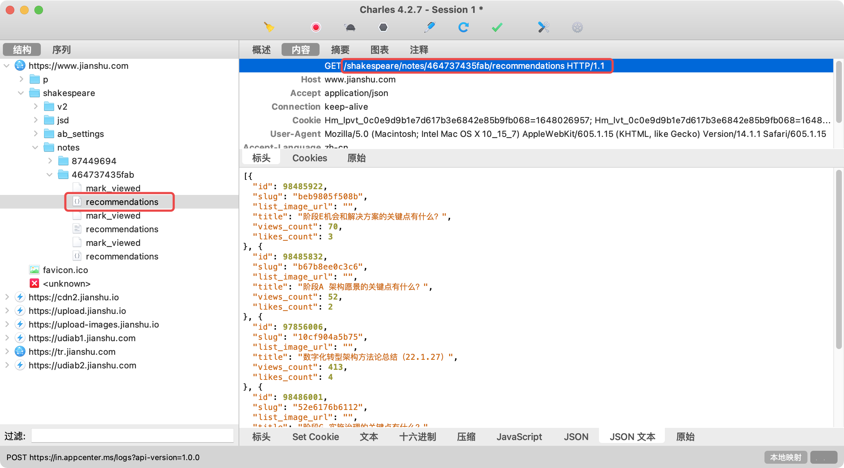
Task: Expand the 87449694 folder
Action: (50, 161)
